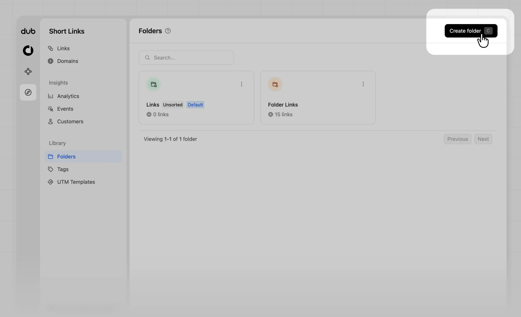This screenshot has height=317, width=521.
Task: Open the Links card three-dot menu
Action: [x=241, y=84]
